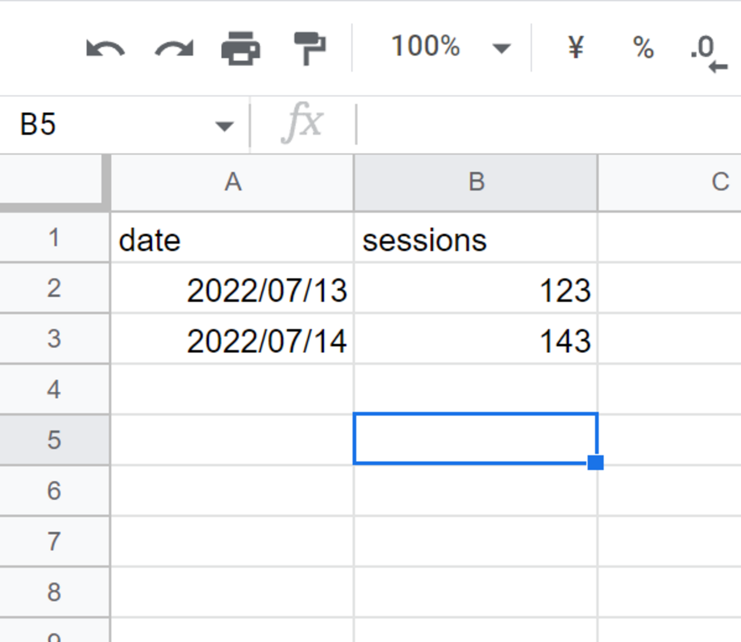Select the Paint format roller icon
The image size is (741, 642).
pos(309,48)
